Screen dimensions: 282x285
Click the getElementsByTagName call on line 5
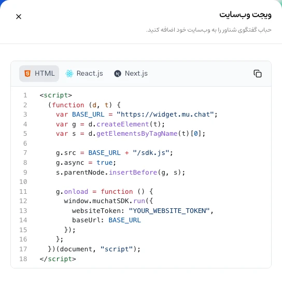pyautogui.click(x=137, y=134)
